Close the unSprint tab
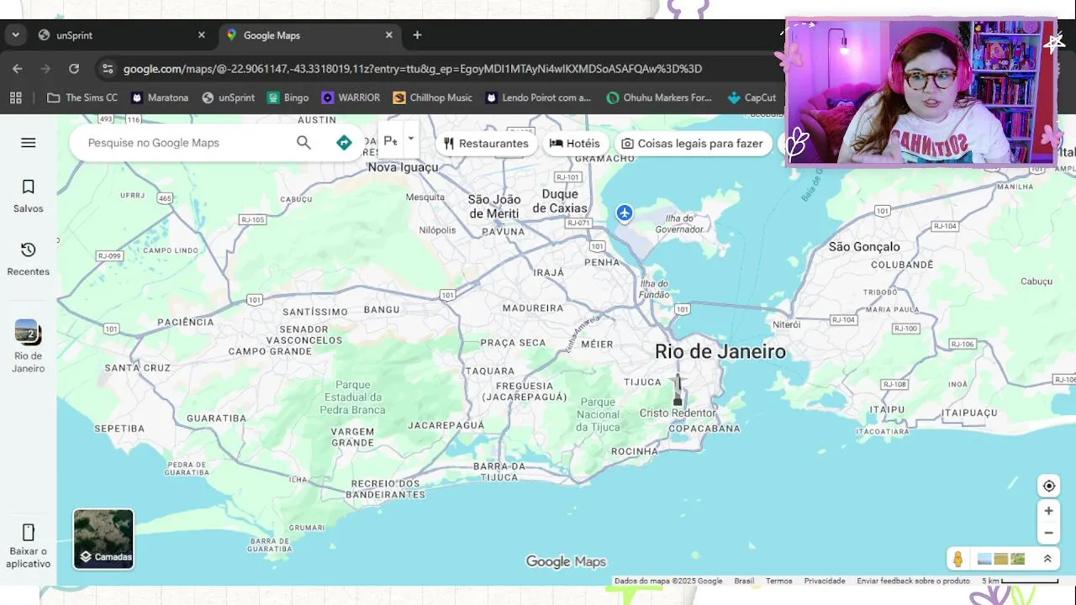The image size is (1076, 605). click(x=201, y=35)
